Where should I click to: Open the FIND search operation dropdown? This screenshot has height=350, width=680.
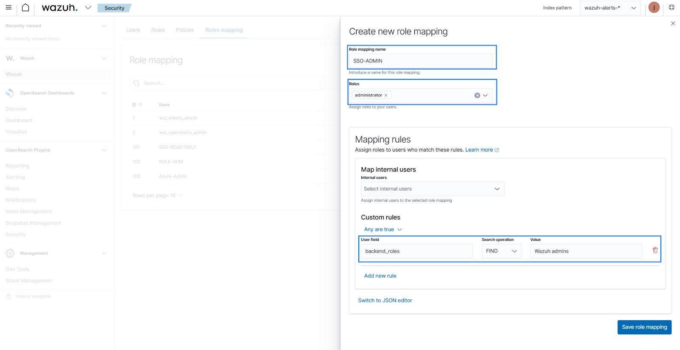(x=501, y=251)
